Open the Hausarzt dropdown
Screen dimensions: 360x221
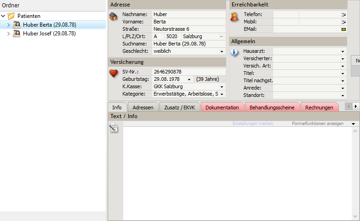pyautogui.click(x=343, y=51)
